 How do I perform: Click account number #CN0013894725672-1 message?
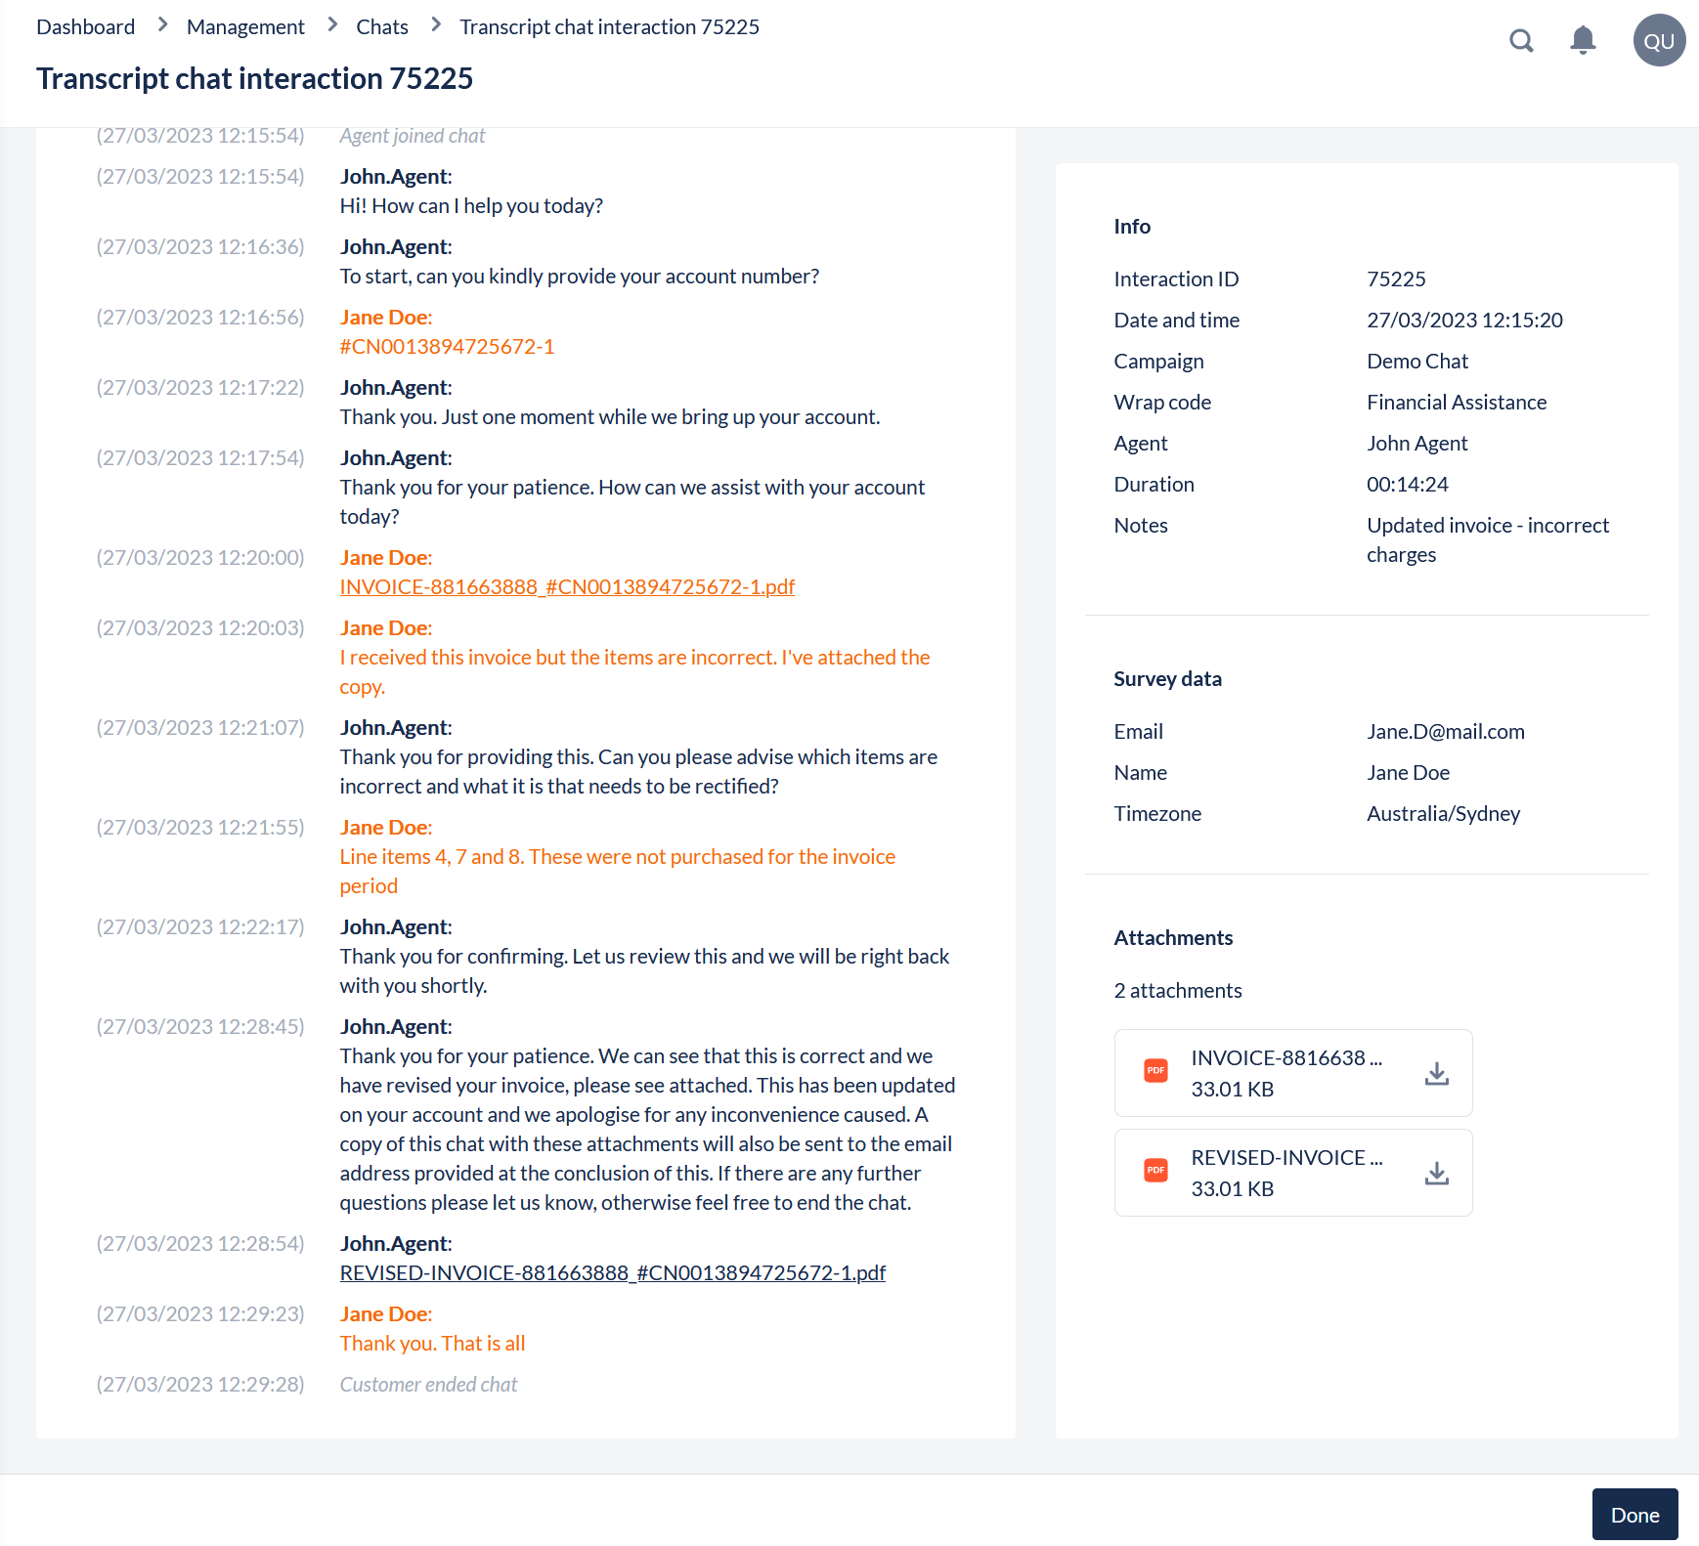click(x=447, y=347)
